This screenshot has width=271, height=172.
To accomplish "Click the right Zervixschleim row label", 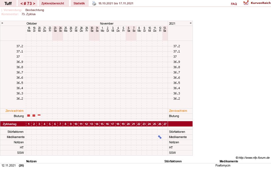I will [178, 111].
